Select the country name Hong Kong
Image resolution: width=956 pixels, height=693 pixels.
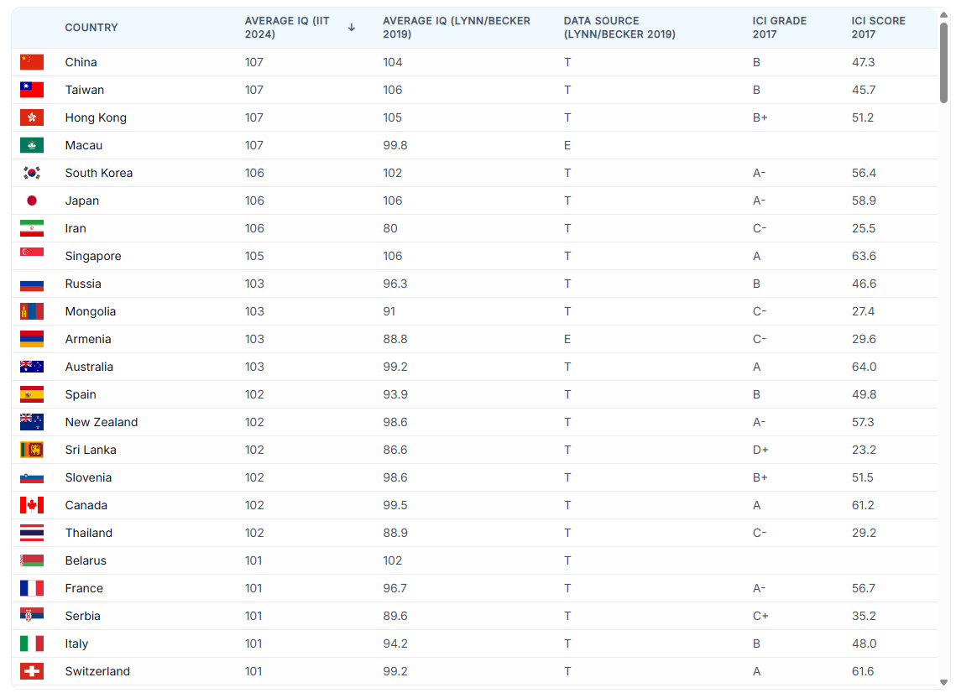(96, 117)
